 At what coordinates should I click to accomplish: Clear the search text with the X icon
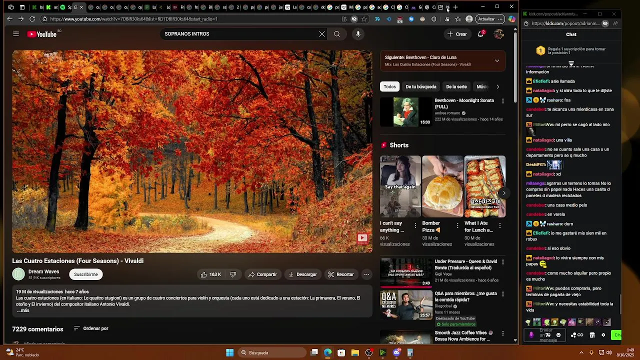point(322,34)
